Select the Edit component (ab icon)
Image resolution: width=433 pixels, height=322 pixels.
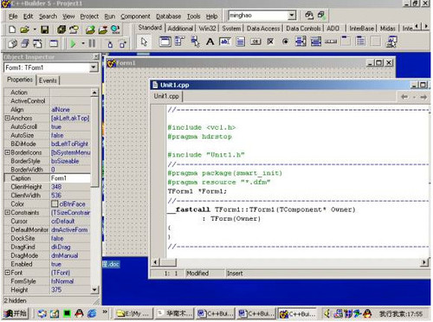(225, 42)
